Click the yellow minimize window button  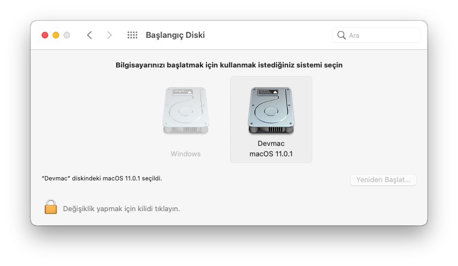click(56, 35)
